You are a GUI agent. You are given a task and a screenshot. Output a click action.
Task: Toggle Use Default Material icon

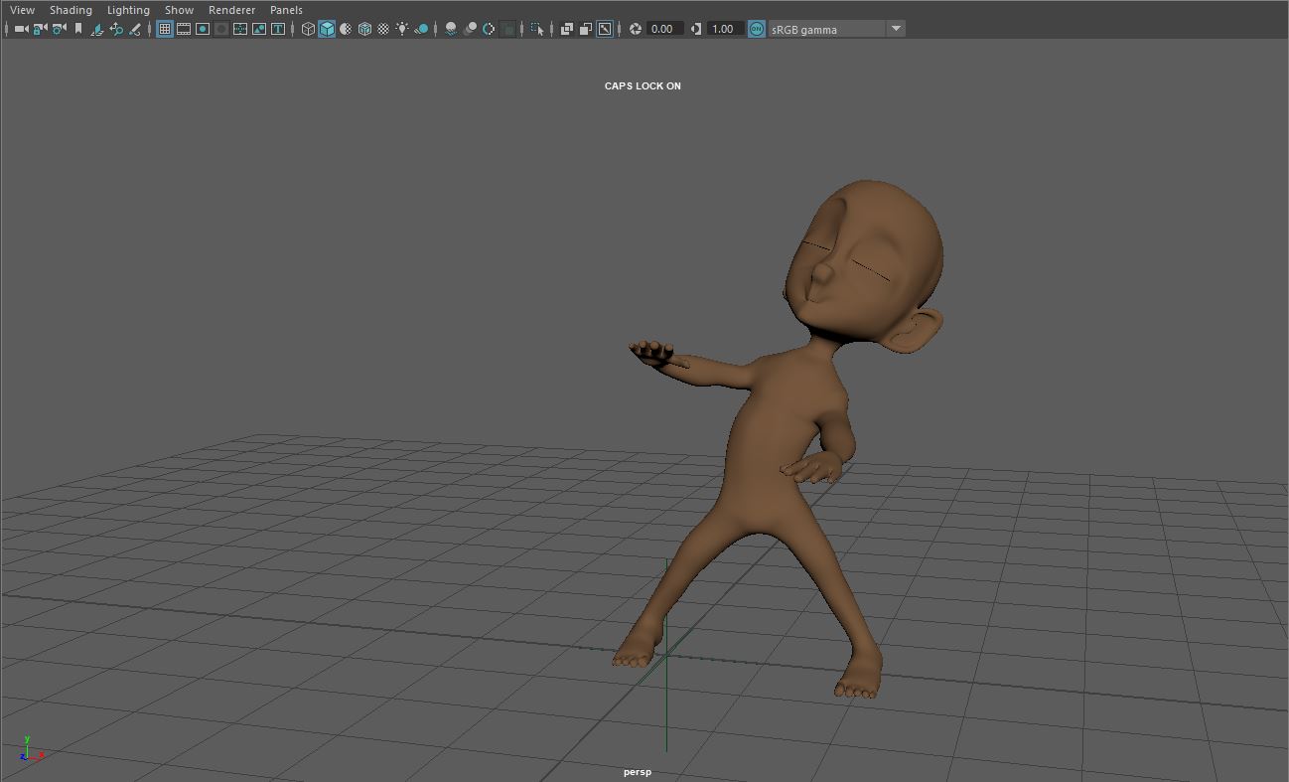346,29
